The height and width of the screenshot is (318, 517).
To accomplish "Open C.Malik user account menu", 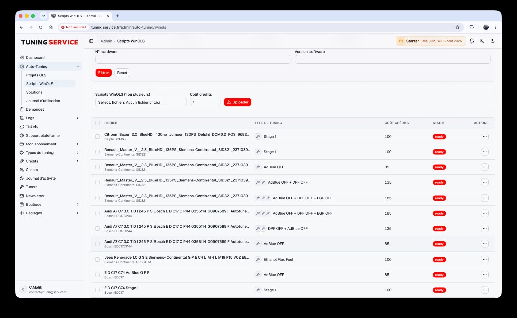I will point(49,289).
